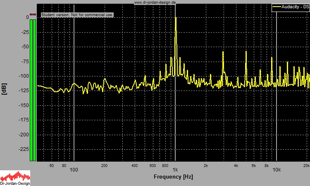Click the 200 frequency axis label
The width and height of the screenshot is (310, 186).
(x=105, y=166)
